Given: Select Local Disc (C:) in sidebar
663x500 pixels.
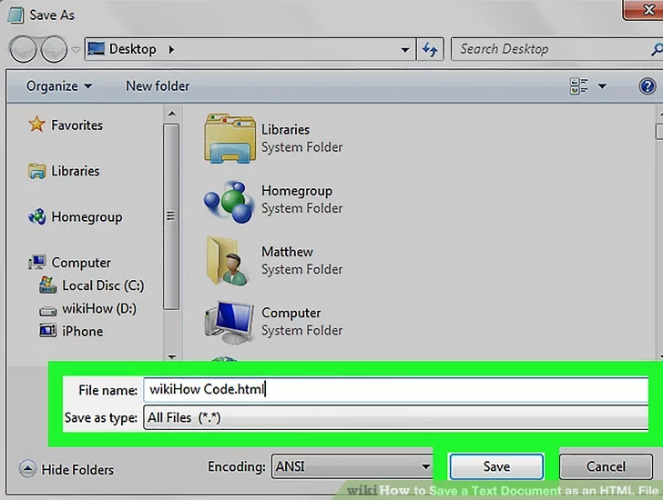Looking at the screenshot, I should (x=103, y=285).
